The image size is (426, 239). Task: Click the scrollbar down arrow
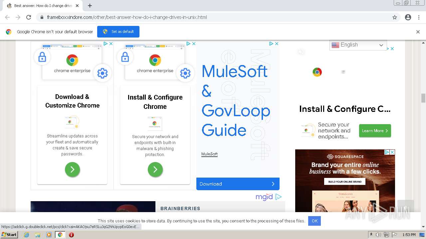(423, 227)
